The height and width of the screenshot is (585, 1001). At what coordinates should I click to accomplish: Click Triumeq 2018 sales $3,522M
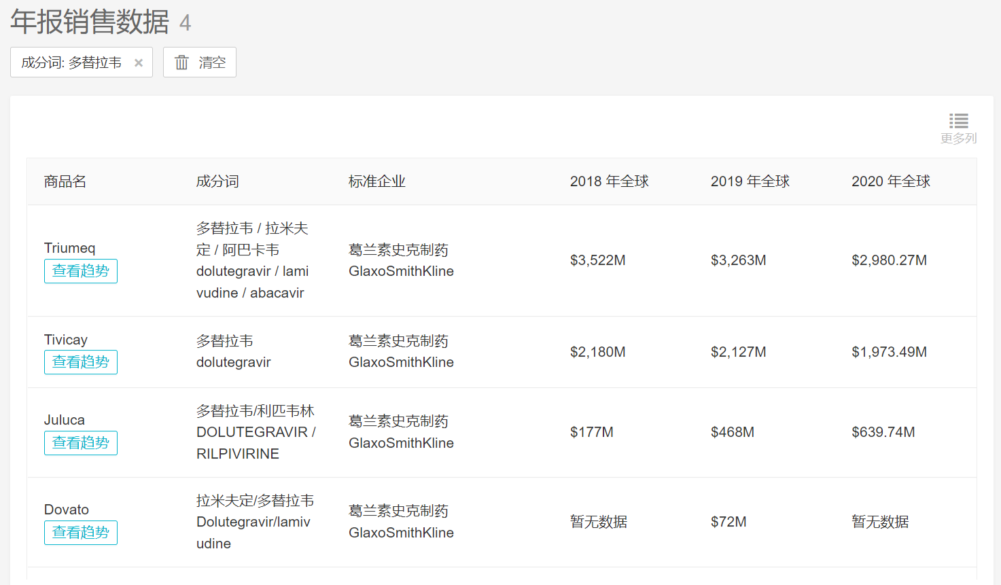598,260
